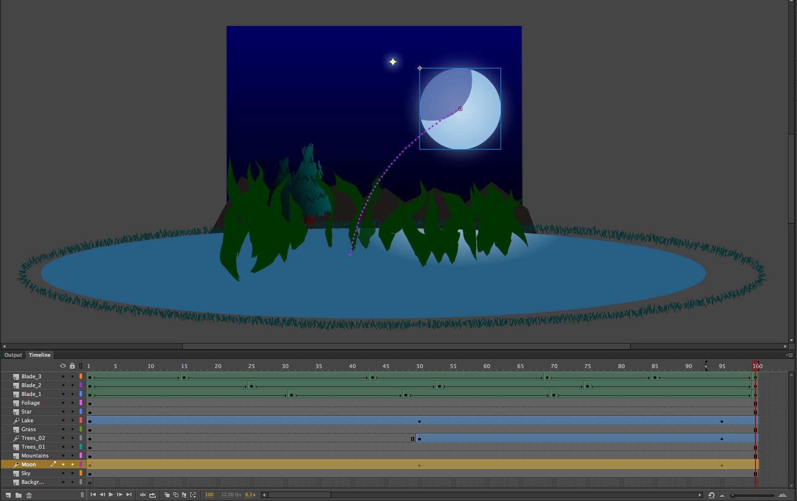
Task: Click the 8.3 s elapsed time display
Action: click(250, 495)
